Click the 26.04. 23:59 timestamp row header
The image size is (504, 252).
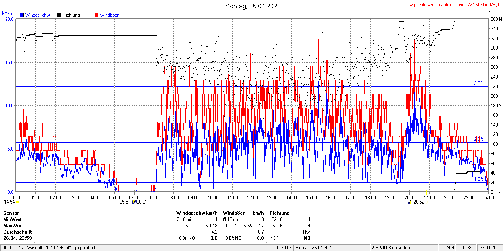pos(17,238)
